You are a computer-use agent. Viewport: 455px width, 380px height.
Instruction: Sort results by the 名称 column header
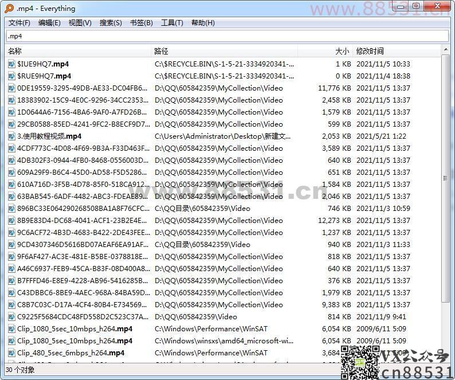point(79,52)
